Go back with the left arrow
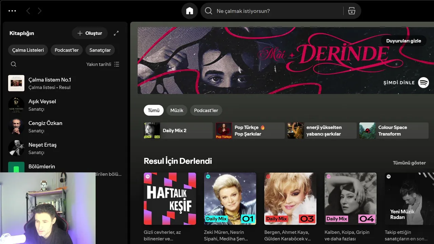Screen dimensions: 434x244 point(28,11)
